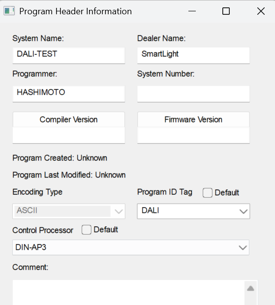The image size is (275, 305).
Task: Place the cursor in the Comment text area
Action: tap(128, 293)
